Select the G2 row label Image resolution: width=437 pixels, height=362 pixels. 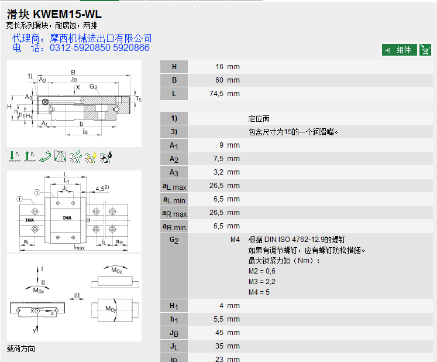point(174,240)
